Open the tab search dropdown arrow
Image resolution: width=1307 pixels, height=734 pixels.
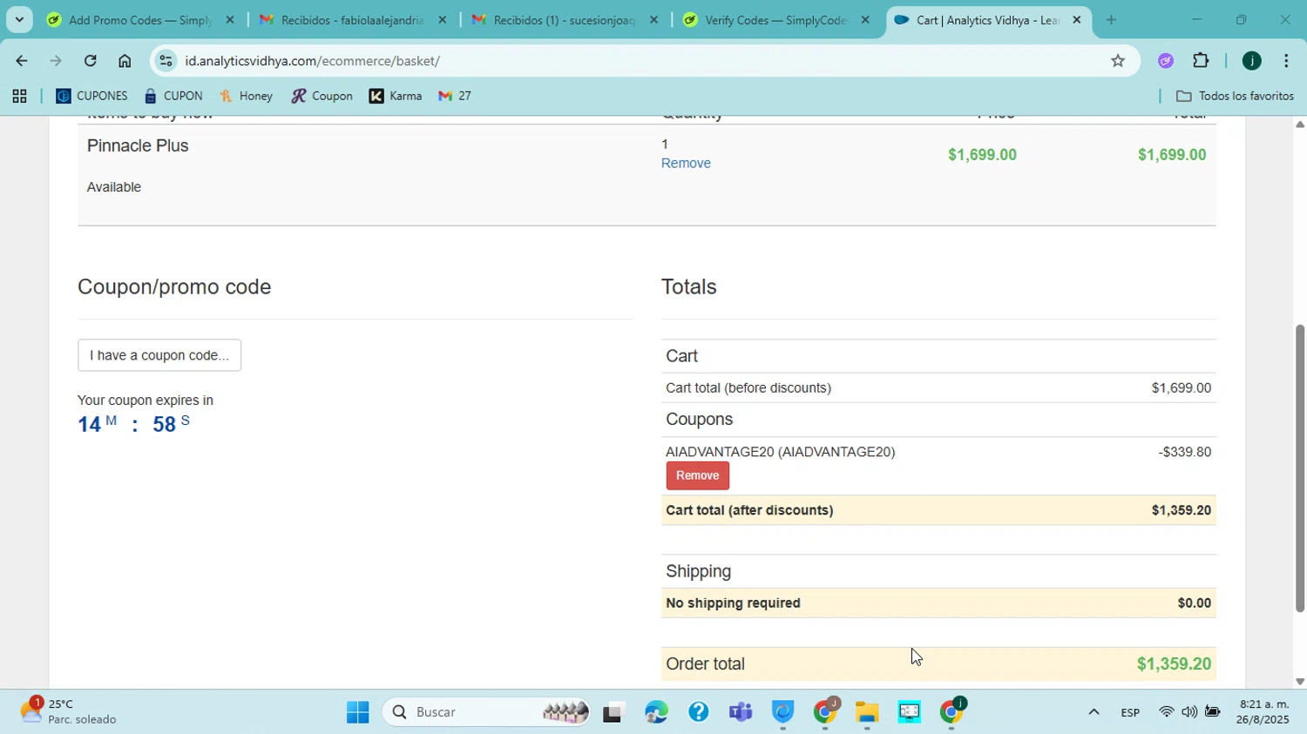pyautogui.click(x=19, y=19)
